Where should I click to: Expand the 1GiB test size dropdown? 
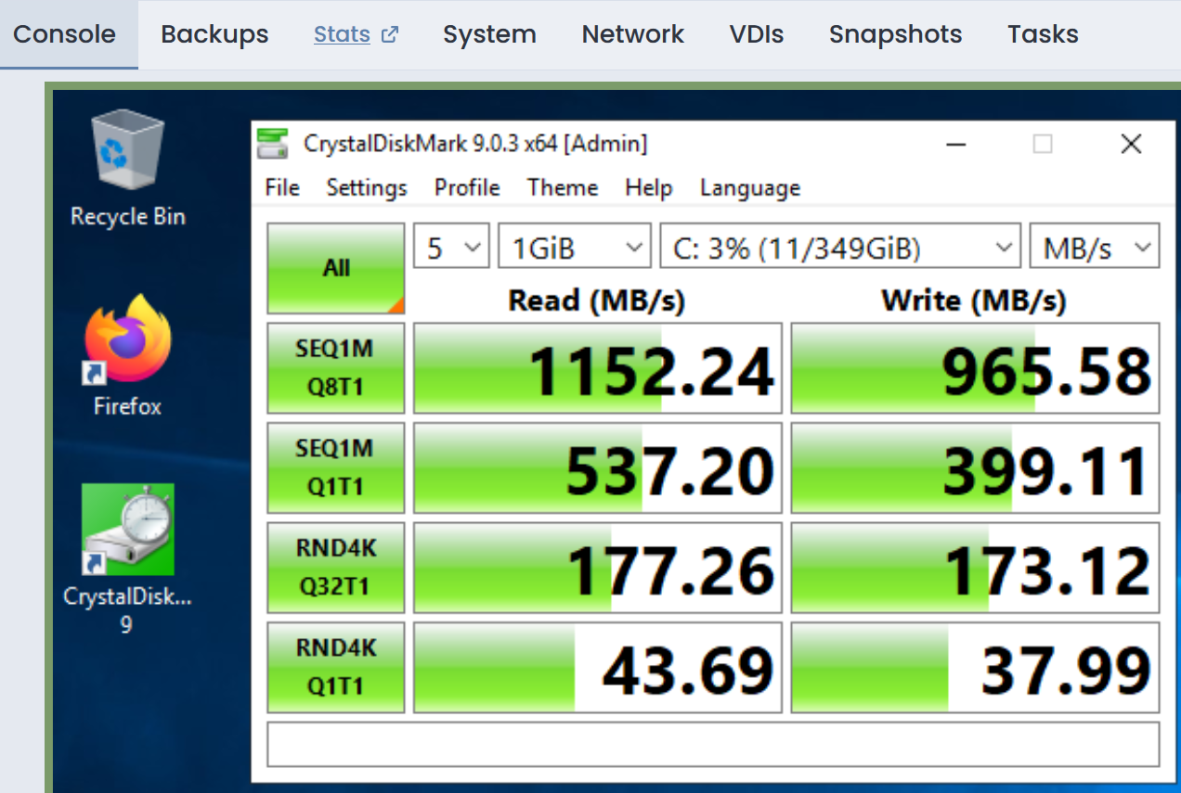(x=574, y=248)
